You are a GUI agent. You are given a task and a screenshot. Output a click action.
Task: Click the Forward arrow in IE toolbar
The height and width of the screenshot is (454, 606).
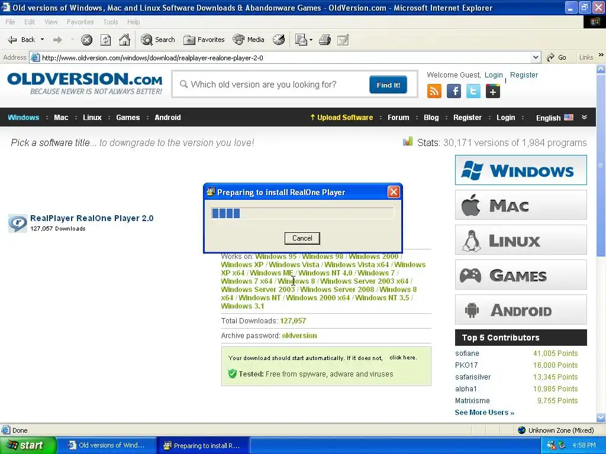tap(57, 40)
